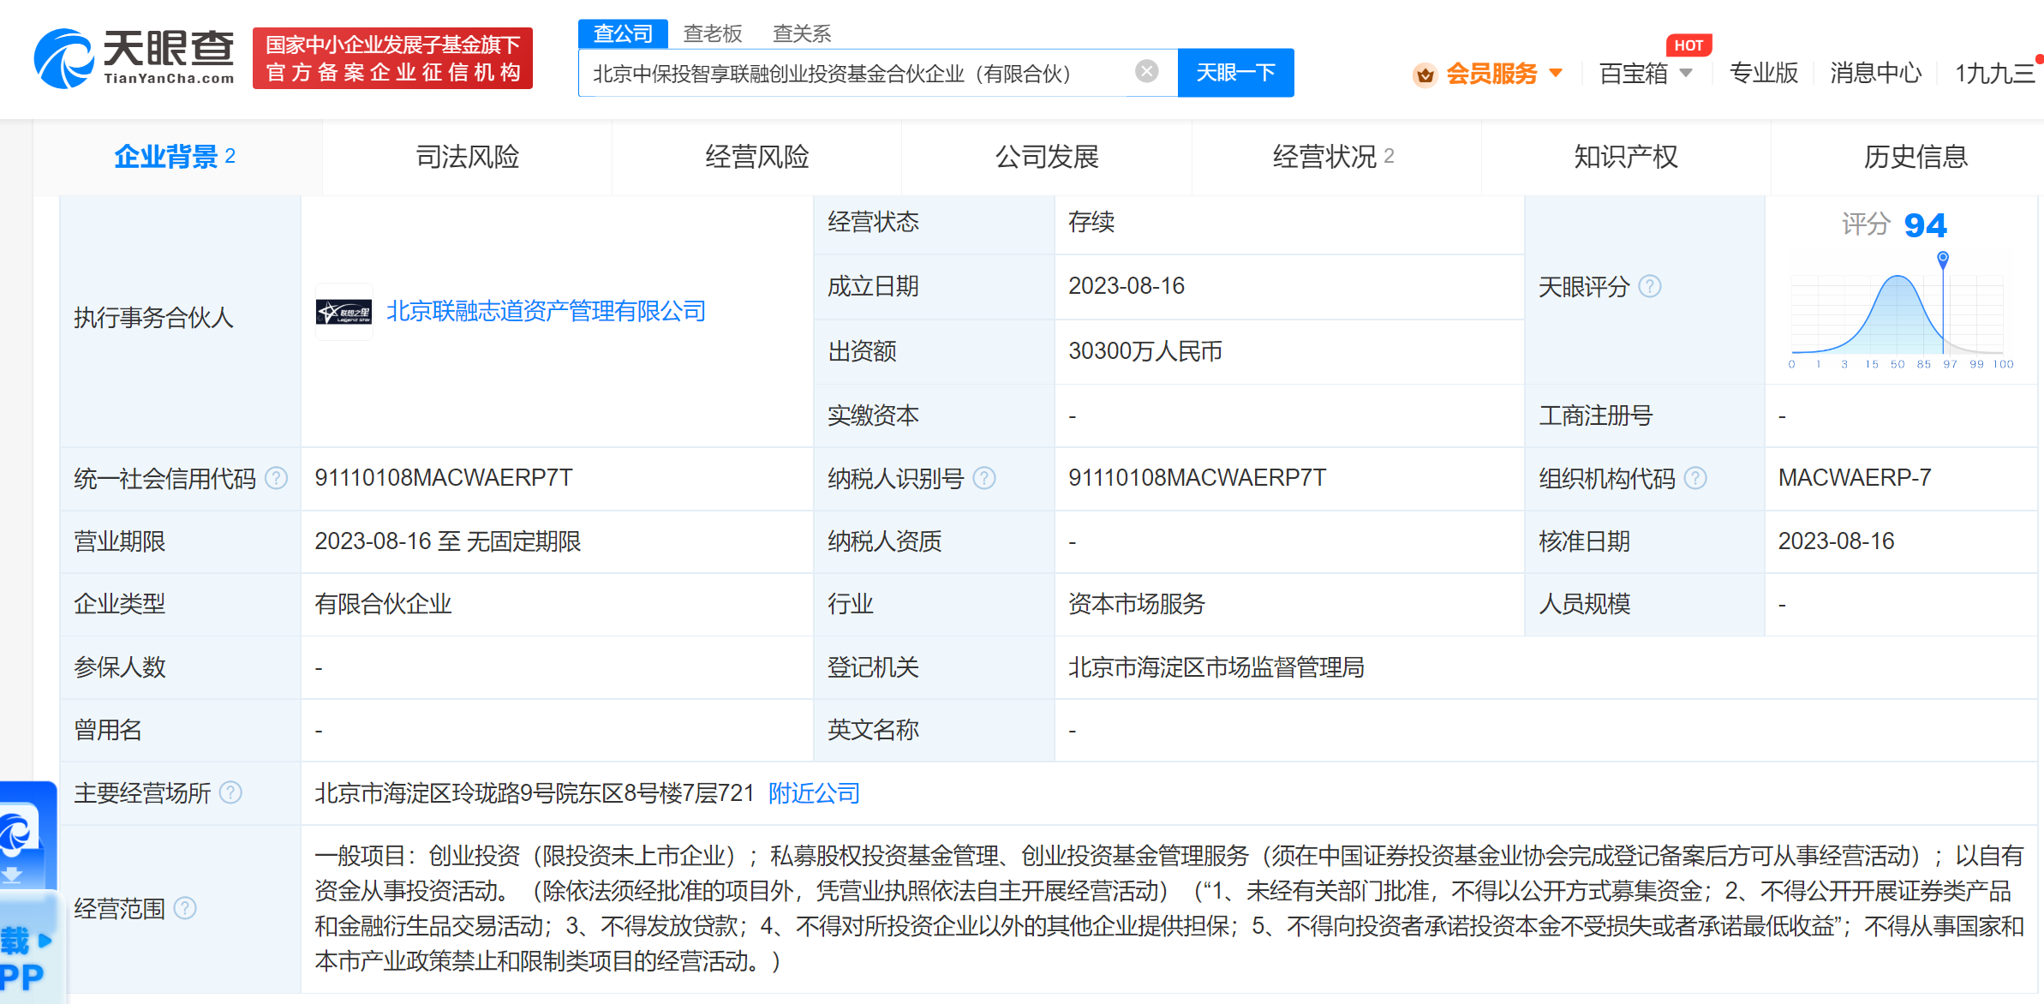This screenshot has height=1004, width=2044.
Task: Click help icon beside 组织机构代码
Action: [1695, 478]
